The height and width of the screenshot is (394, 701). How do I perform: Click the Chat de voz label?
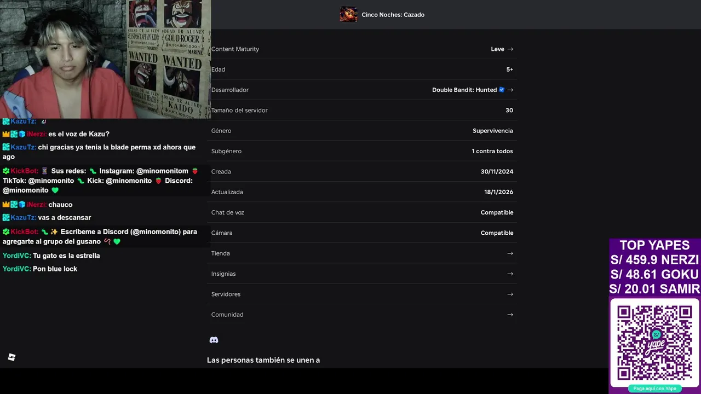228,212
